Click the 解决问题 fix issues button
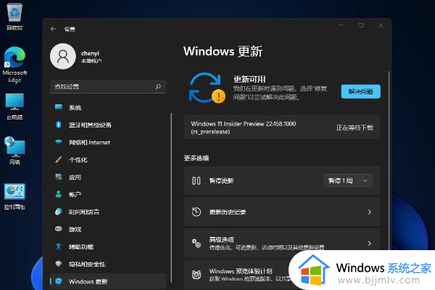Viewport: 435px width, 290px height. (x=360, y=91)
